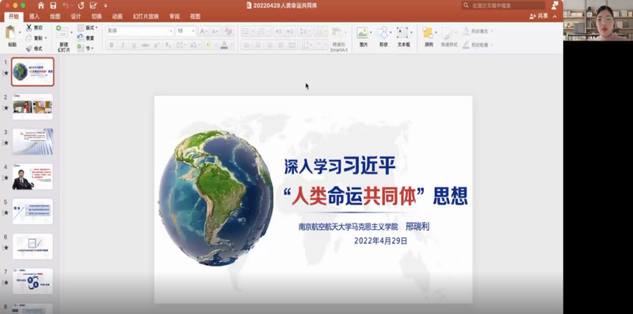Open the New Slide dropdown arrow
Screen dimensions: 633x314
point(72,33)
